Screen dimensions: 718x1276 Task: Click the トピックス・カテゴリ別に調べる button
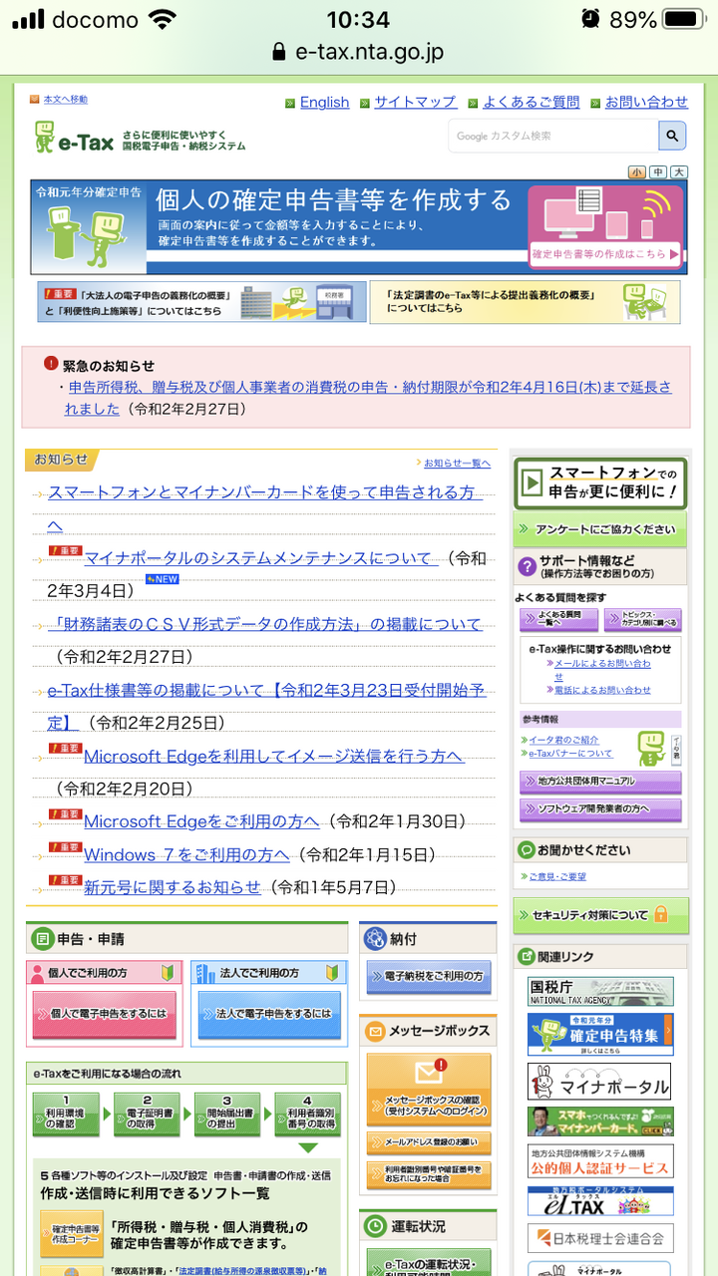click(x=642, y=619)
